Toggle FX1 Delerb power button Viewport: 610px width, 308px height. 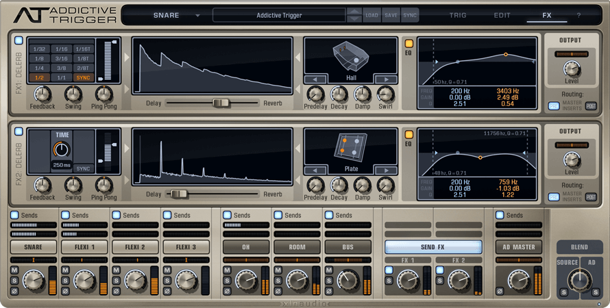point(19,40)
